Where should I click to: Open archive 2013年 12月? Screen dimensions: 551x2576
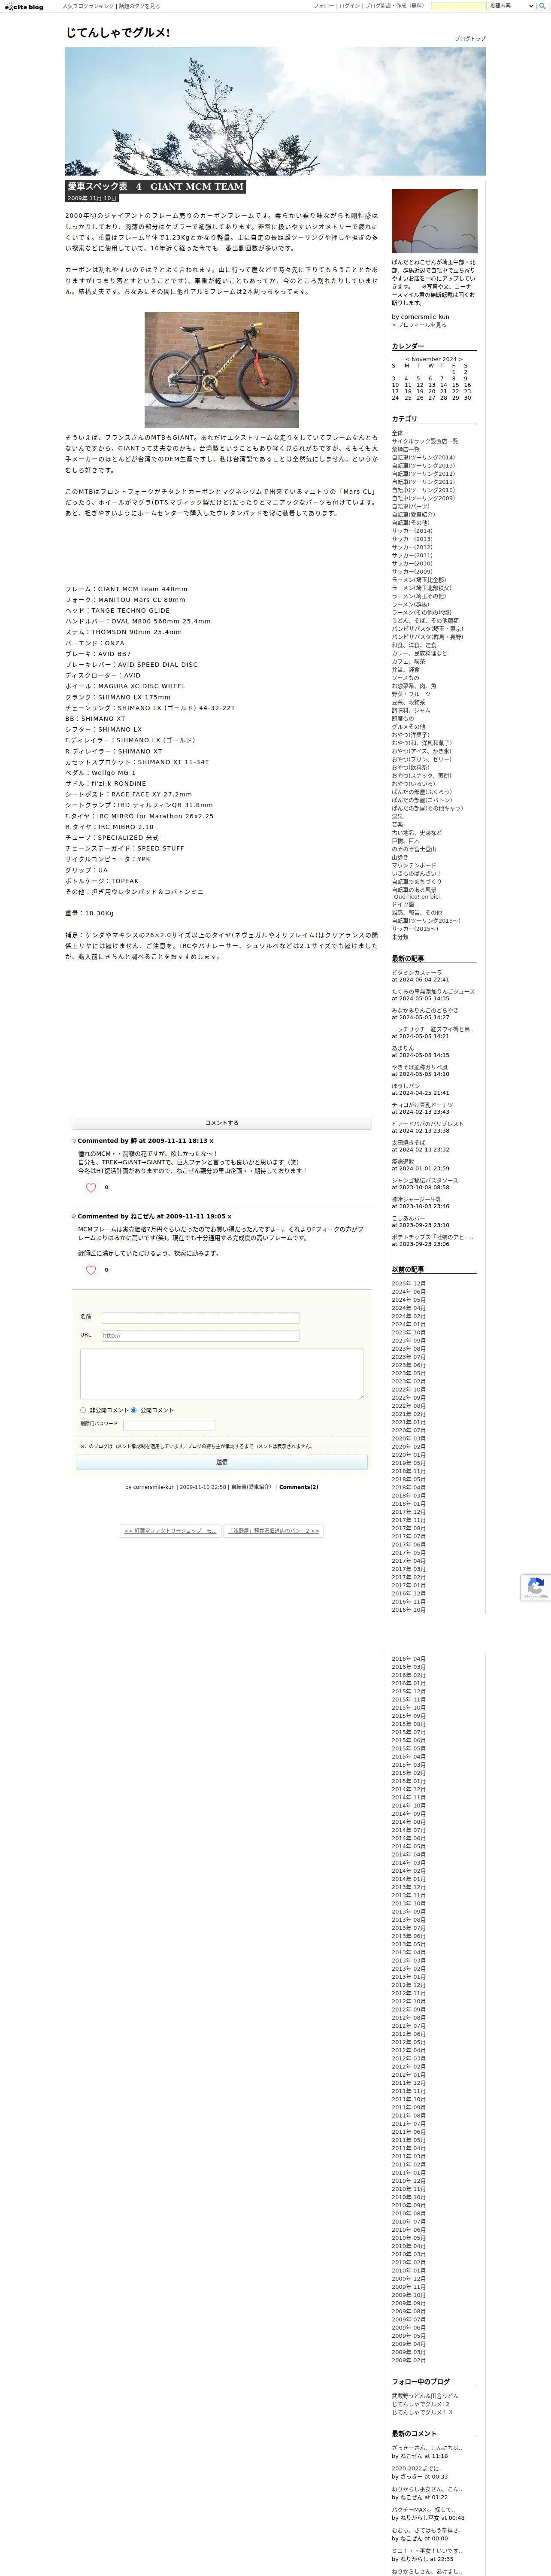409,1886
